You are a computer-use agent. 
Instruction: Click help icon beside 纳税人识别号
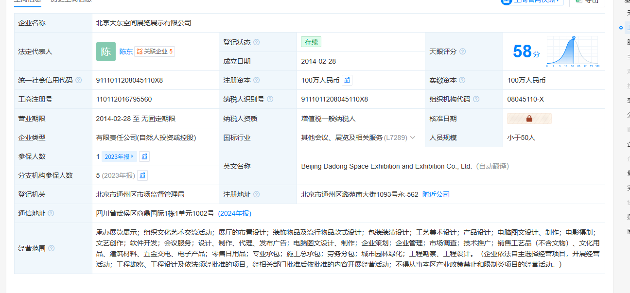(x=270, y=99)
